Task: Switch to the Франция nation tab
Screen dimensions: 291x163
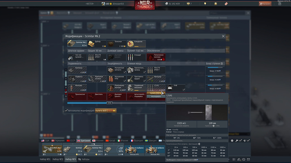Action: point(136,141)
